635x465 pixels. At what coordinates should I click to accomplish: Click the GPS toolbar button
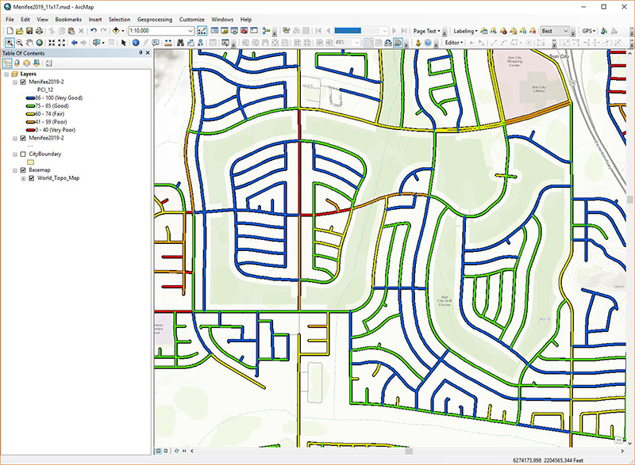[x=587, y=31]
